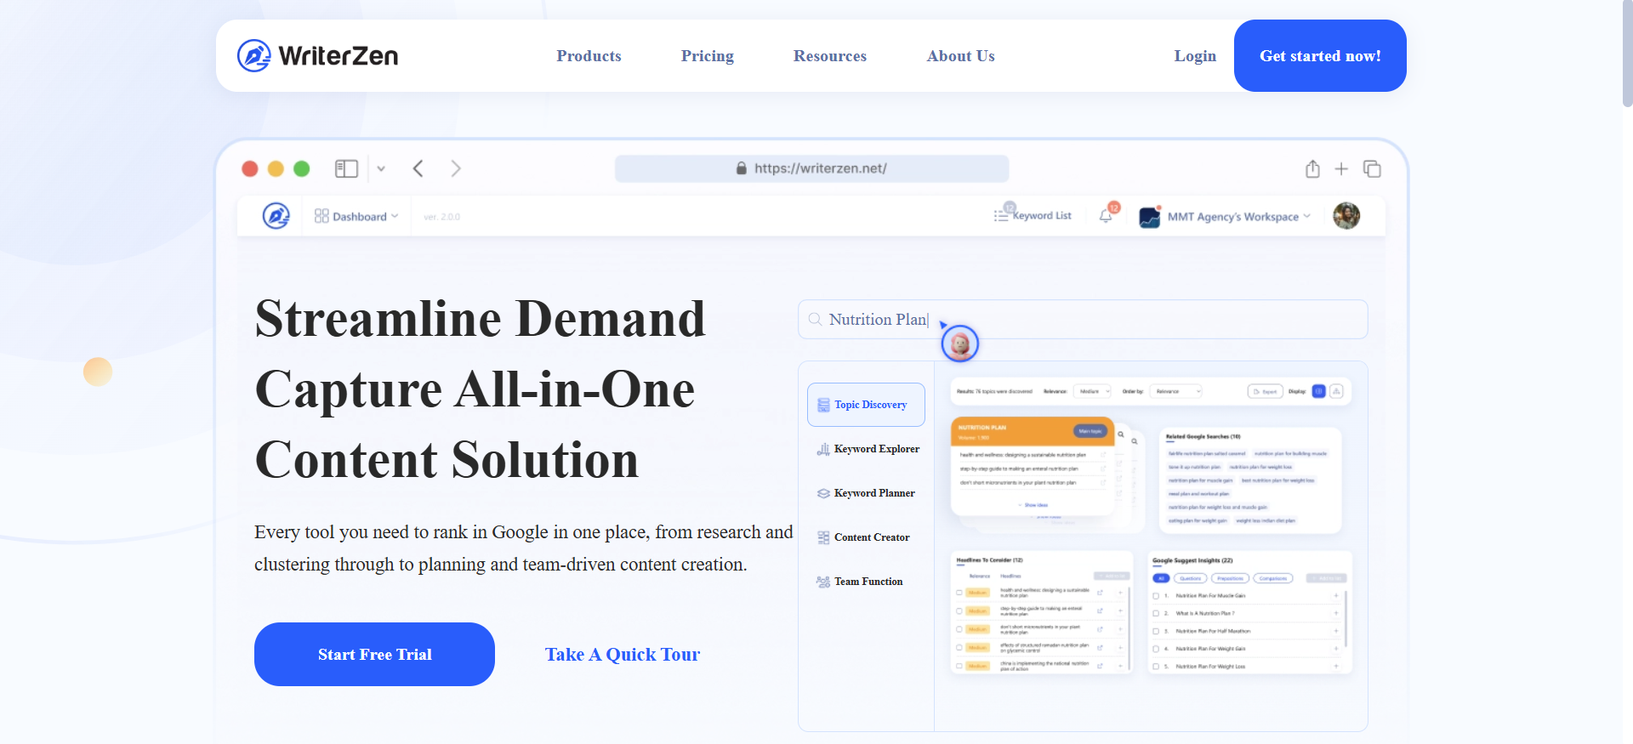Filter Google Suggest Insights by Comparisons
This screenshot has width=1633, height=744.
1273,578
